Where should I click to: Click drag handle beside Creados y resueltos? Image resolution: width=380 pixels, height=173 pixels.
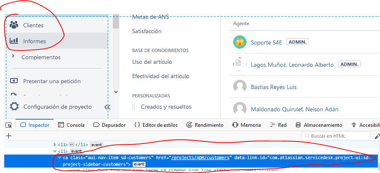click(x=133, y=107)
